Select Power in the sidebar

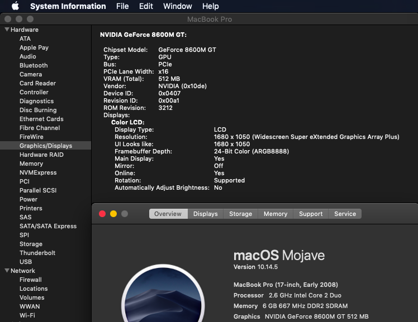tap(28, 199)
